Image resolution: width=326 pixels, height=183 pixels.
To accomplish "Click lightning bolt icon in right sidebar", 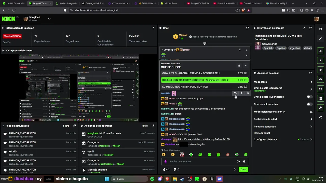I will [x=320, y=60].
